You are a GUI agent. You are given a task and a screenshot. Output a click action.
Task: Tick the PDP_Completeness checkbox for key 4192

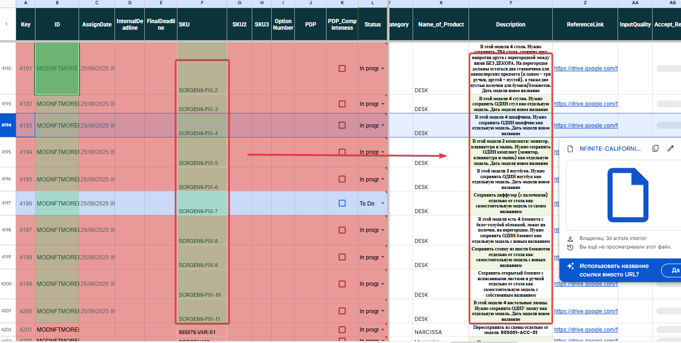(342, 104)
